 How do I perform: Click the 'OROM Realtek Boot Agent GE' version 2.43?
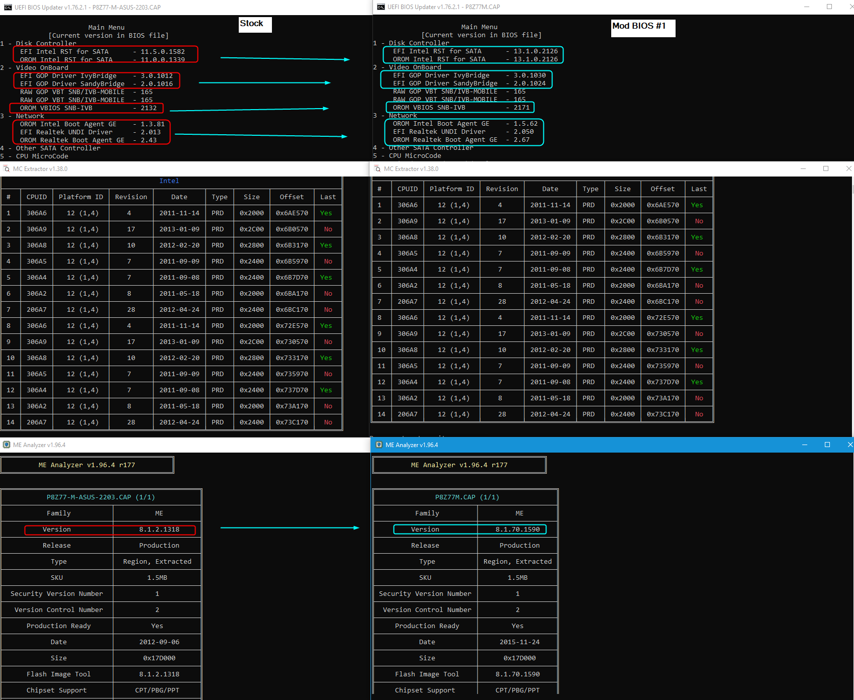pyautogui.click(x=149, y=140)
